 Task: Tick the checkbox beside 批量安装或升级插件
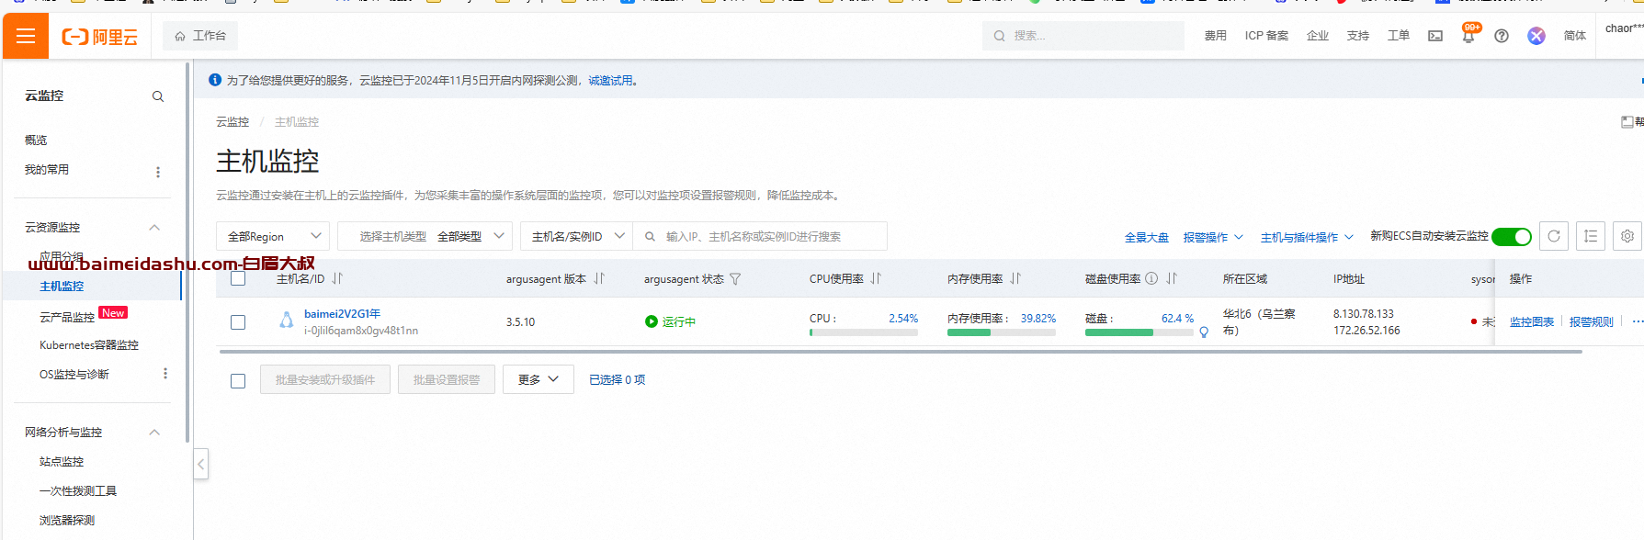(238, 381)
